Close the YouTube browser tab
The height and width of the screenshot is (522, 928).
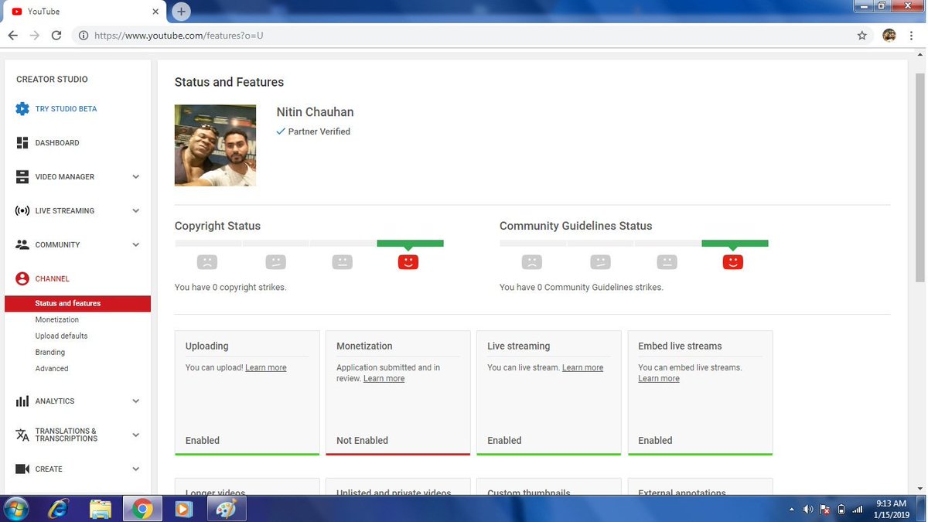point(155,12)
